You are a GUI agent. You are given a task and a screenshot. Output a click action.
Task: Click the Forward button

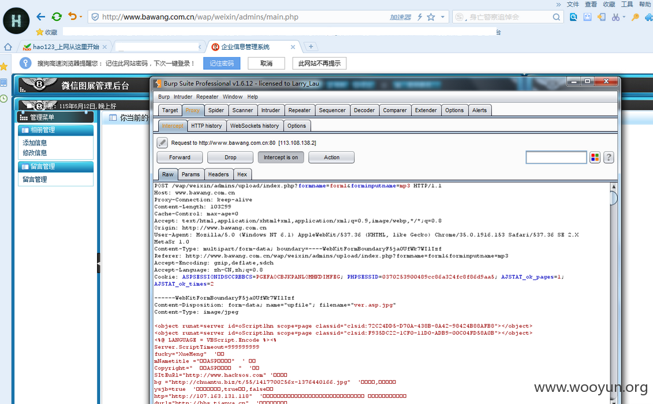coord(180,158)
